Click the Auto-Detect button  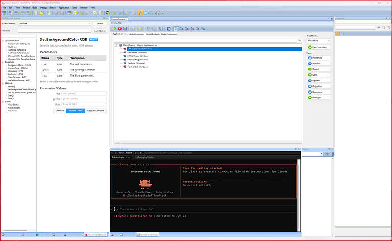[99, 30]
